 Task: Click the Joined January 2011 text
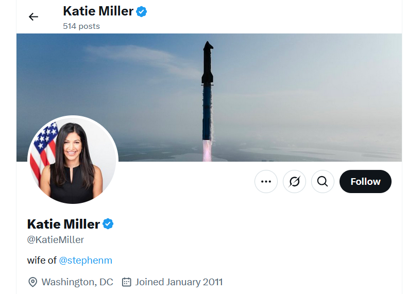(179, 282)
